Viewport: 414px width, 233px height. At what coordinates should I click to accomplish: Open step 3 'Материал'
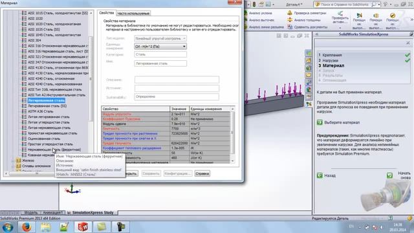click(333, 65)
